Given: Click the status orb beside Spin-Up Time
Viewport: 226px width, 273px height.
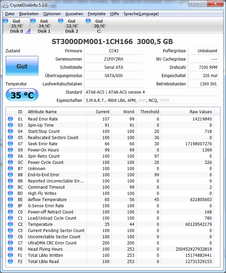Looking at the screenshot, I should click(x=10, y=125).
